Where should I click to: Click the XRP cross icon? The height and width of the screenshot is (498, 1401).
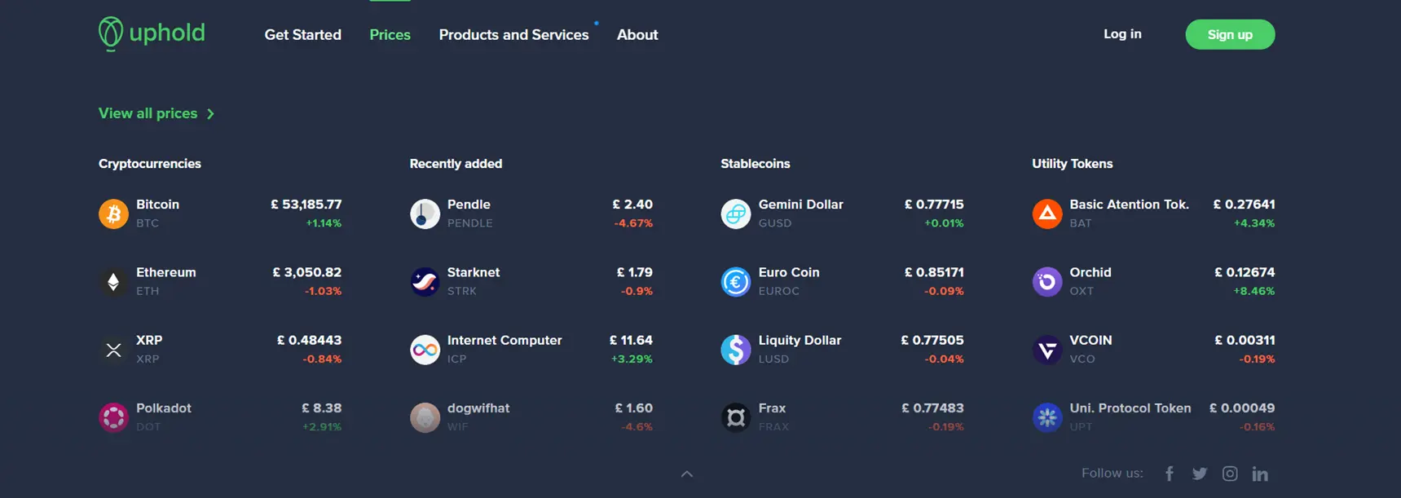[113, 350]
